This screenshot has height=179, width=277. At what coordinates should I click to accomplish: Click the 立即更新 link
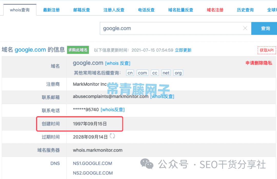pyautogui.click(x=183, y=50)
